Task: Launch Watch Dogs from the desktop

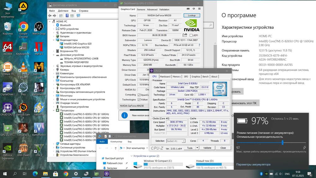Action: click(39, 28)
